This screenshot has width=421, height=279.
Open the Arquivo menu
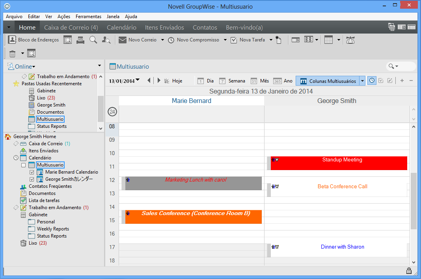(x=14, y=17)
